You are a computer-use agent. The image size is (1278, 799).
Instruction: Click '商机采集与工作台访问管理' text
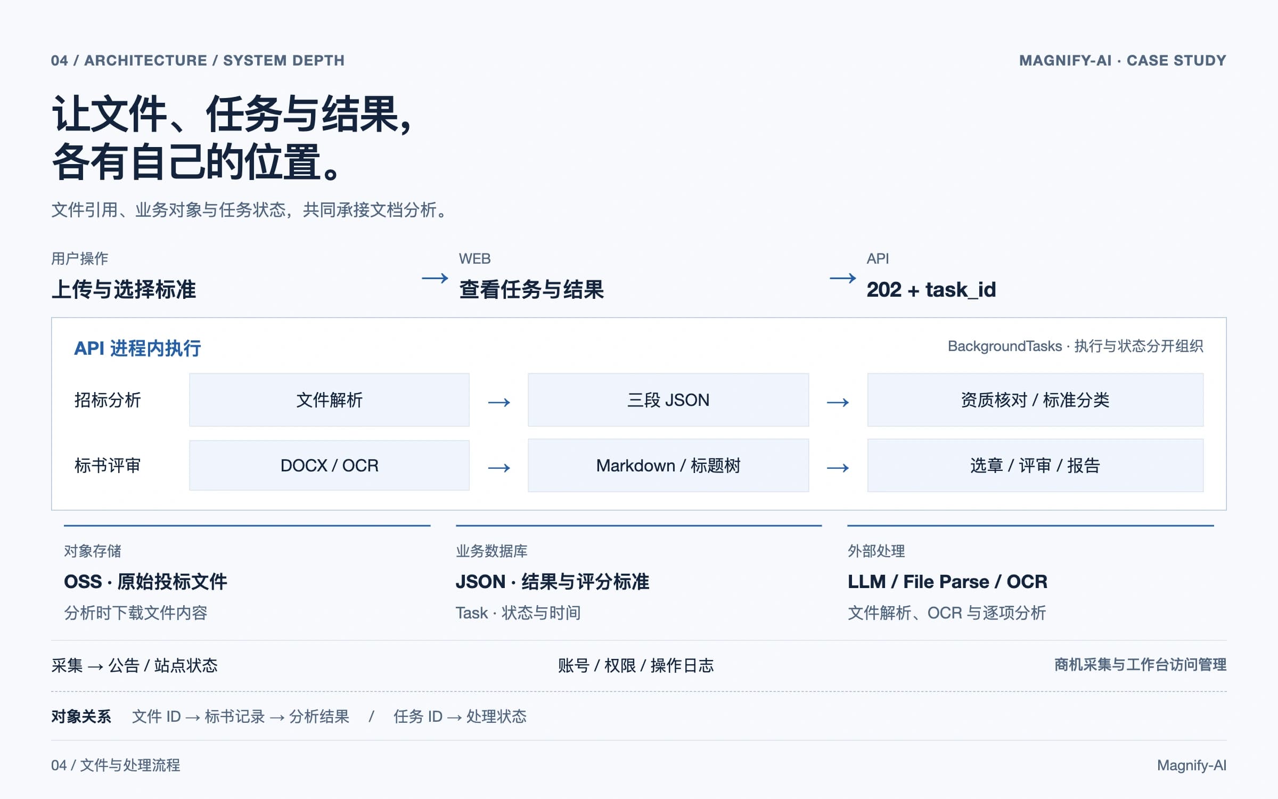point(1140,665)
